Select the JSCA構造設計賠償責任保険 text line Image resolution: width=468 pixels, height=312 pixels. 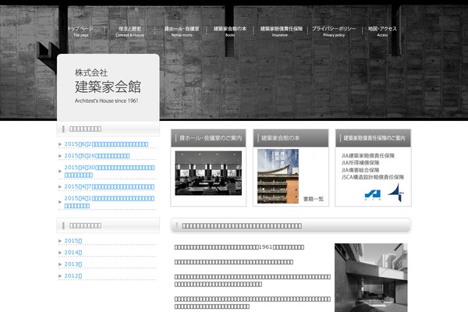click(x=373, y=177)
